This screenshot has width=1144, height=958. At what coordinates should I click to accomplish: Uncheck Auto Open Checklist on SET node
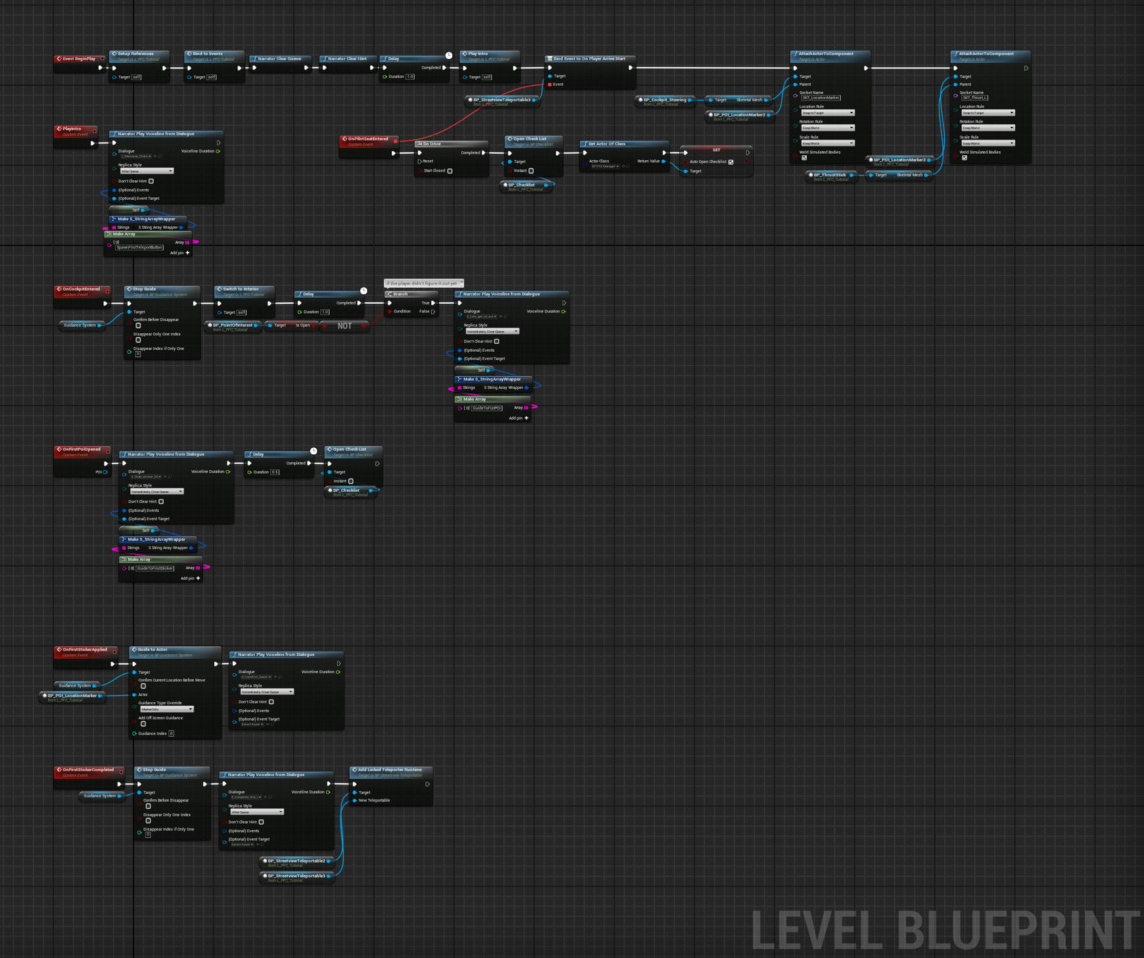pos(730,162)
